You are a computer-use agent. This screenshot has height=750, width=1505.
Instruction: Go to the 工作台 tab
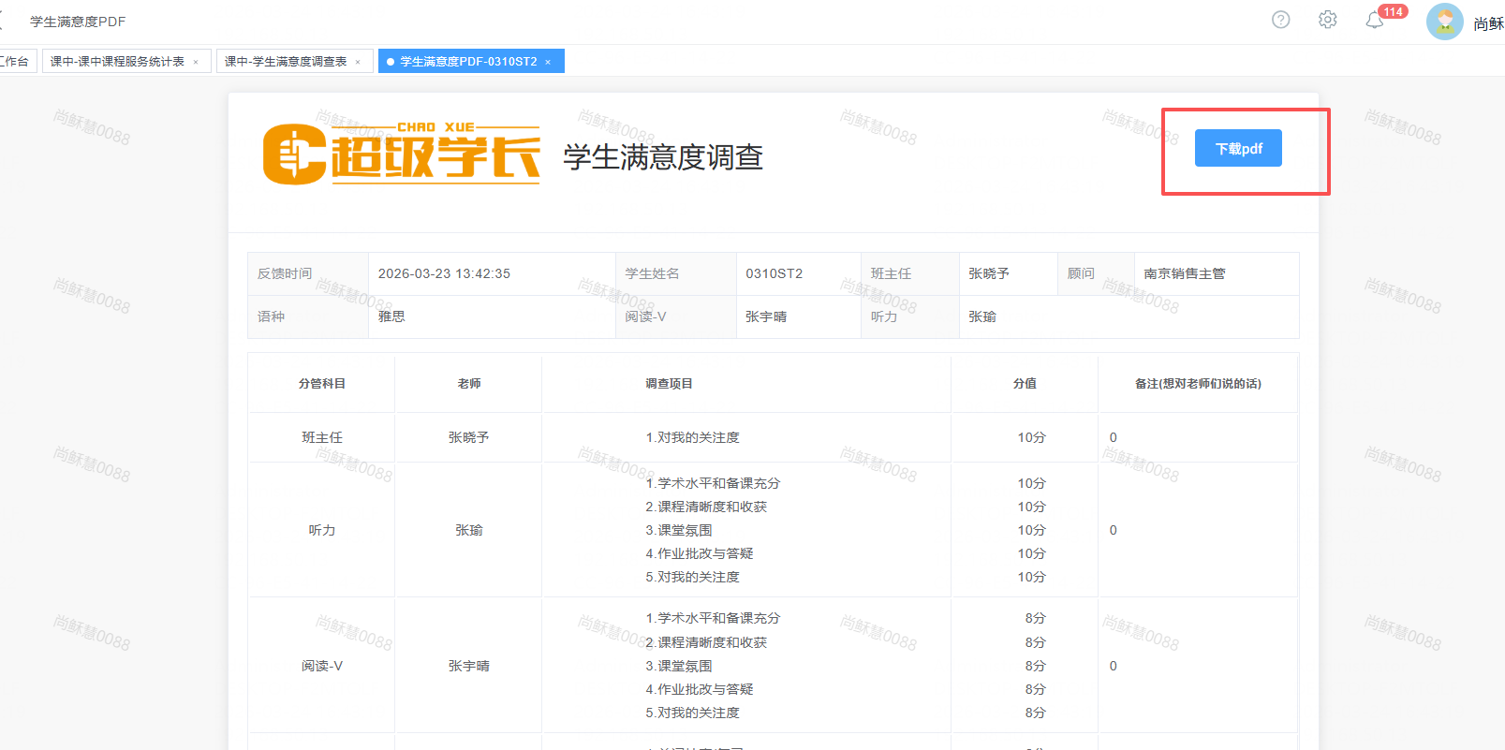[15, 62]
